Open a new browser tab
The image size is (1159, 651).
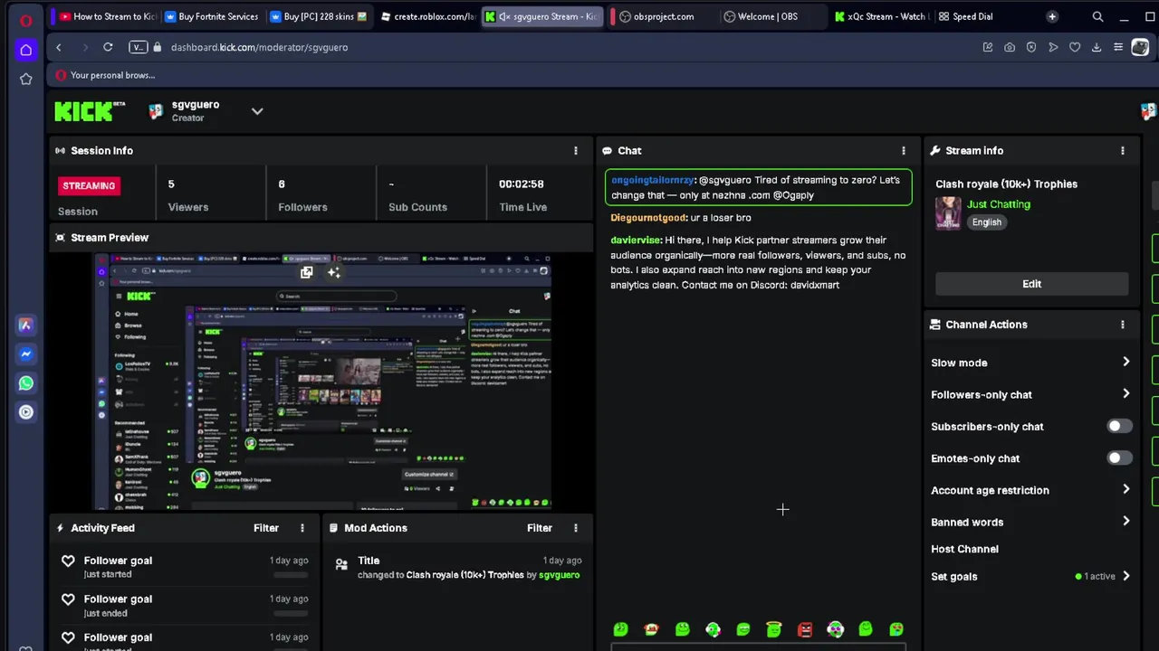pos(1052,16)
